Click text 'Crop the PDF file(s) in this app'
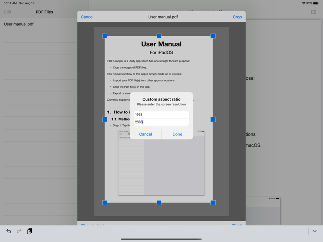323x242 pixels. click(131, 87)
